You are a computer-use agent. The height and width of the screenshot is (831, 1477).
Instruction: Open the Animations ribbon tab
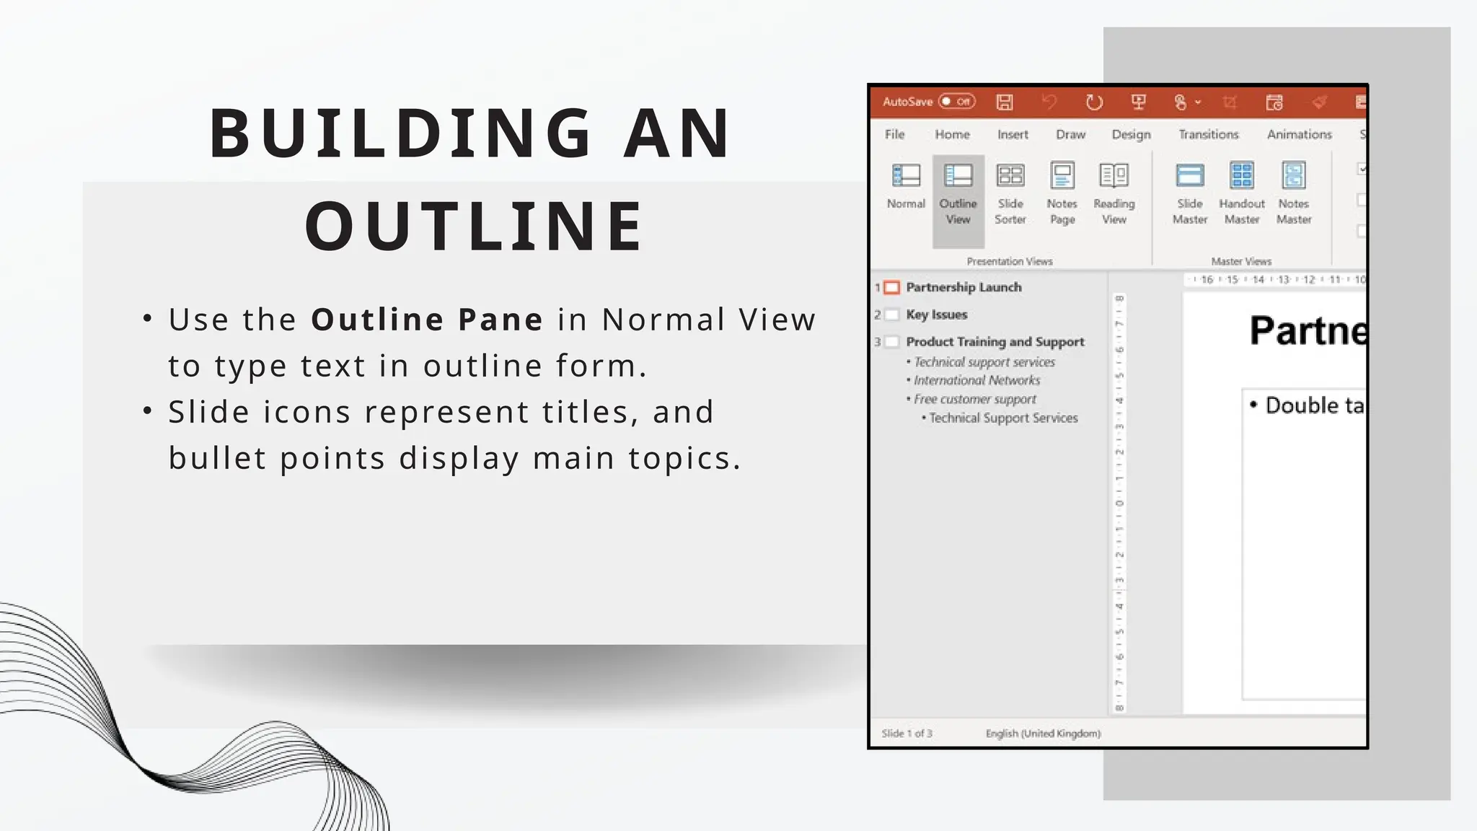(1299, 134)
